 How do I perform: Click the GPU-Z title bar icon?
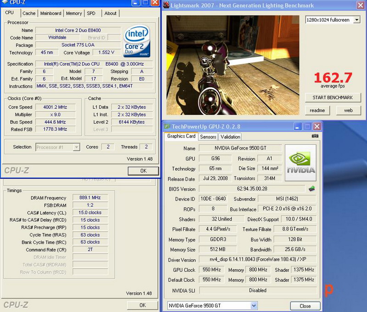pos(167,126)
